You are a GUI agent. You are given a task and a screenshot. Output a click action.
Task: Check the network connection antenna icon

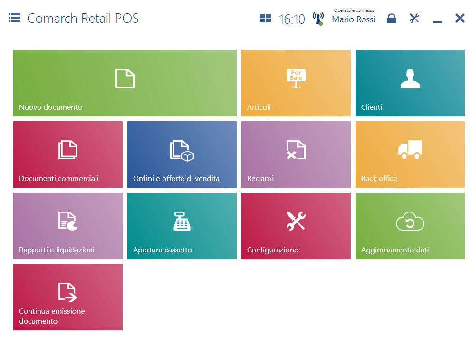click(318, 19)
